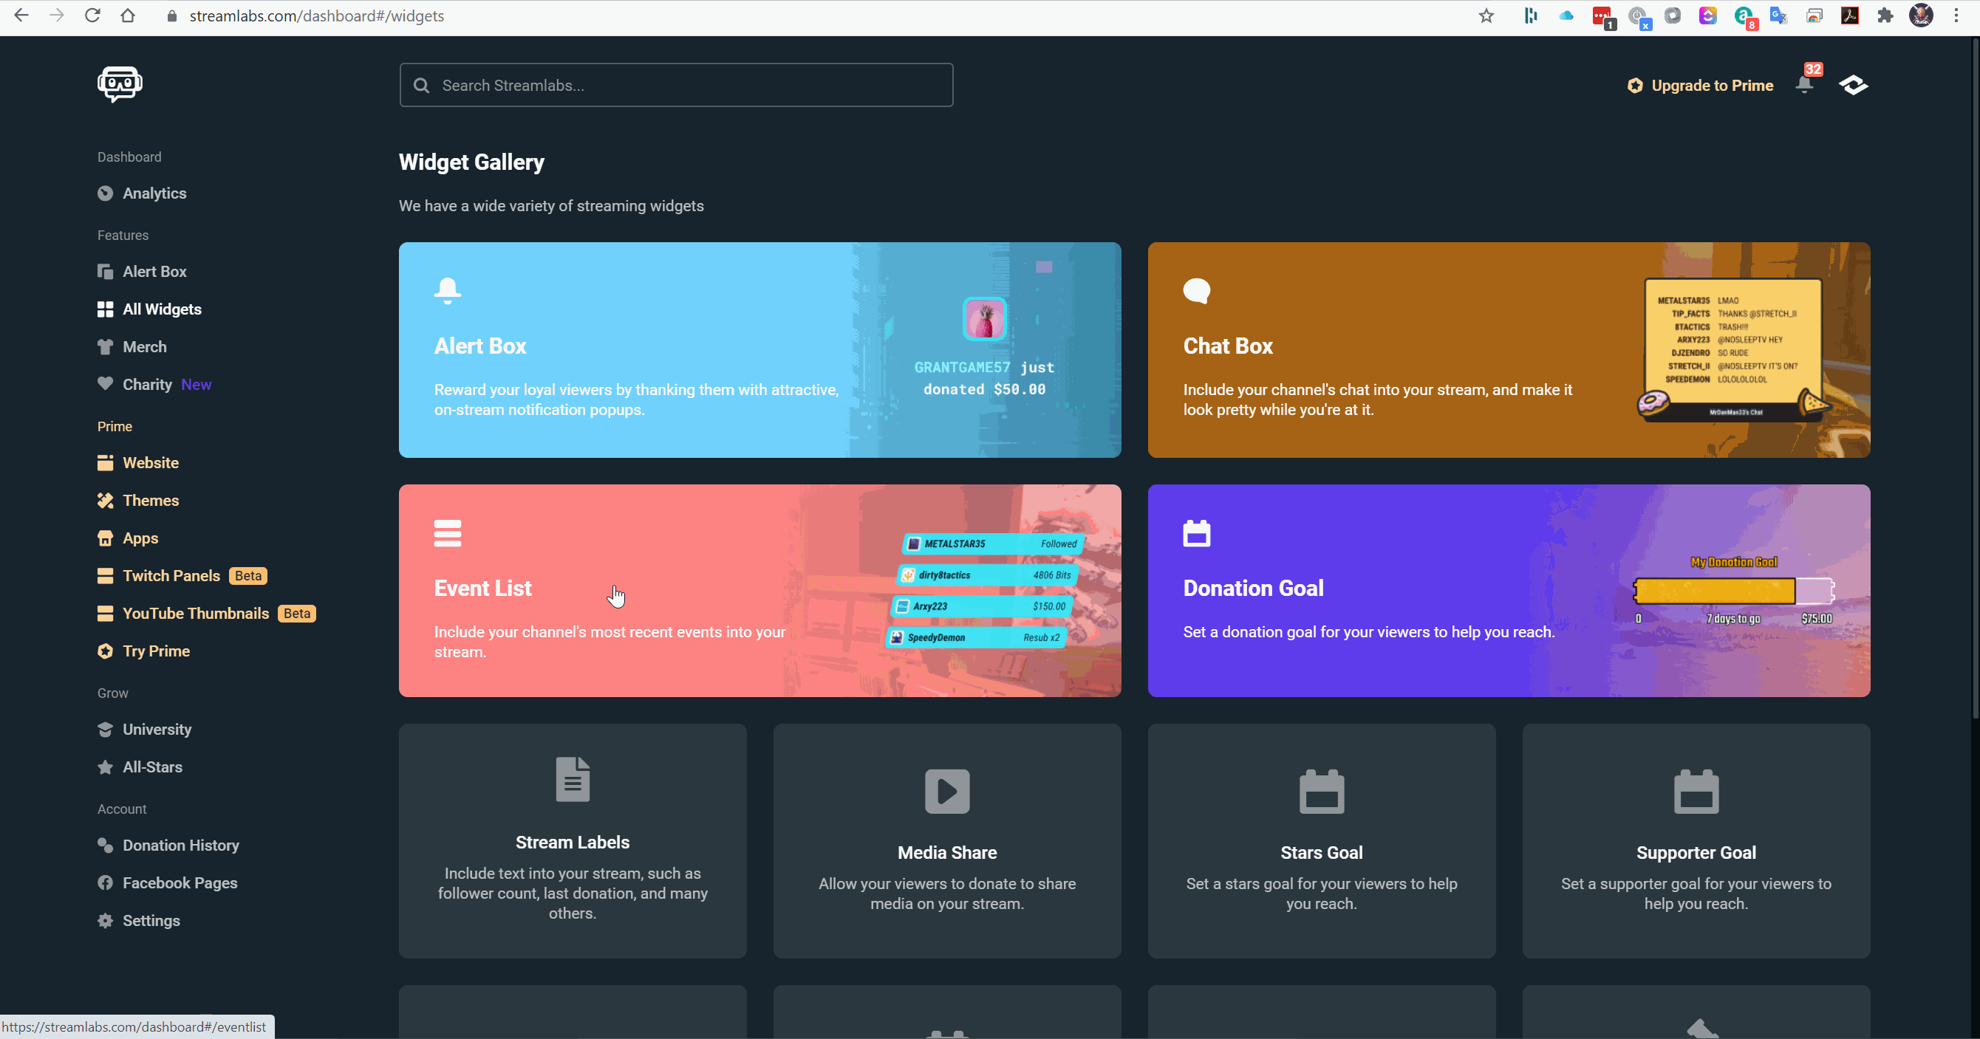
Task: Click the Try Prime star icon
Action: click(106, 651)
